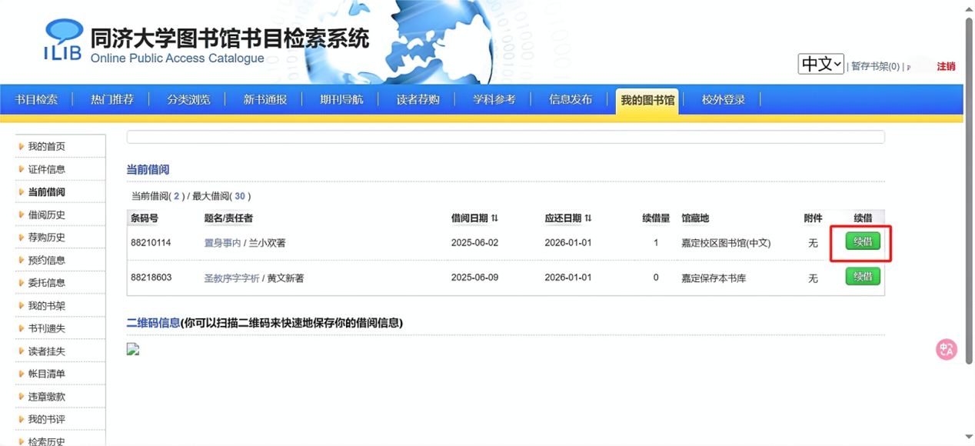975x446 pixels.
Task: Sort loans by 应还日期 arrows icon
Action: (x=588, y=218)
